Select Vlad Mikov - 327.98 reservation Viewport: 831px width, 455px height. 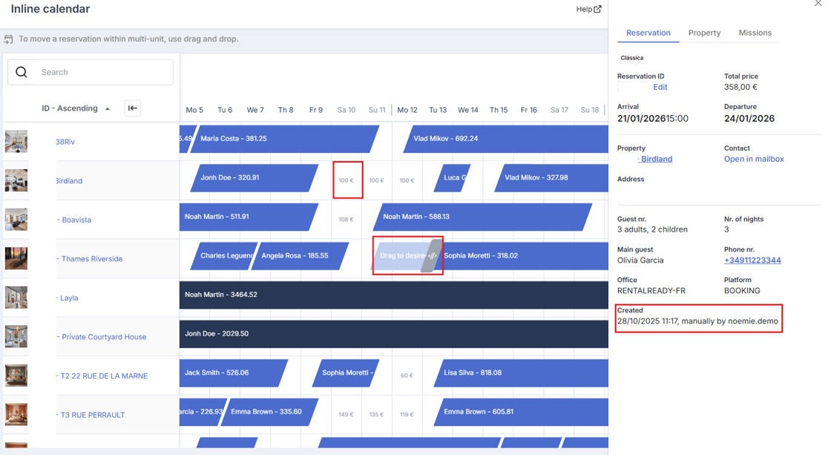click(x=551, y=177)
